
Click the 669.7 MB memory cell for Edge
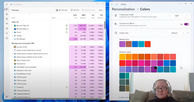tap(82, 26)
